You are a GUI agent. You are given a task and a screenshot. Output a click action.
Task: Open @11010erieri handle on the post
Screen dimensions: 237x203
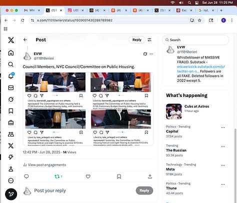pyautogui.click(x=44, y=58)
